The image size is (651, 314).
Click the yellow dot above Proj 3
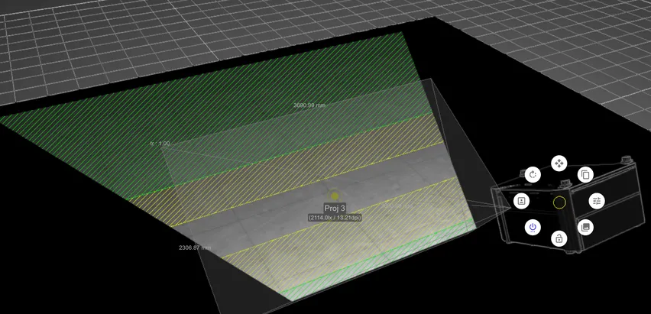[335, 196]
